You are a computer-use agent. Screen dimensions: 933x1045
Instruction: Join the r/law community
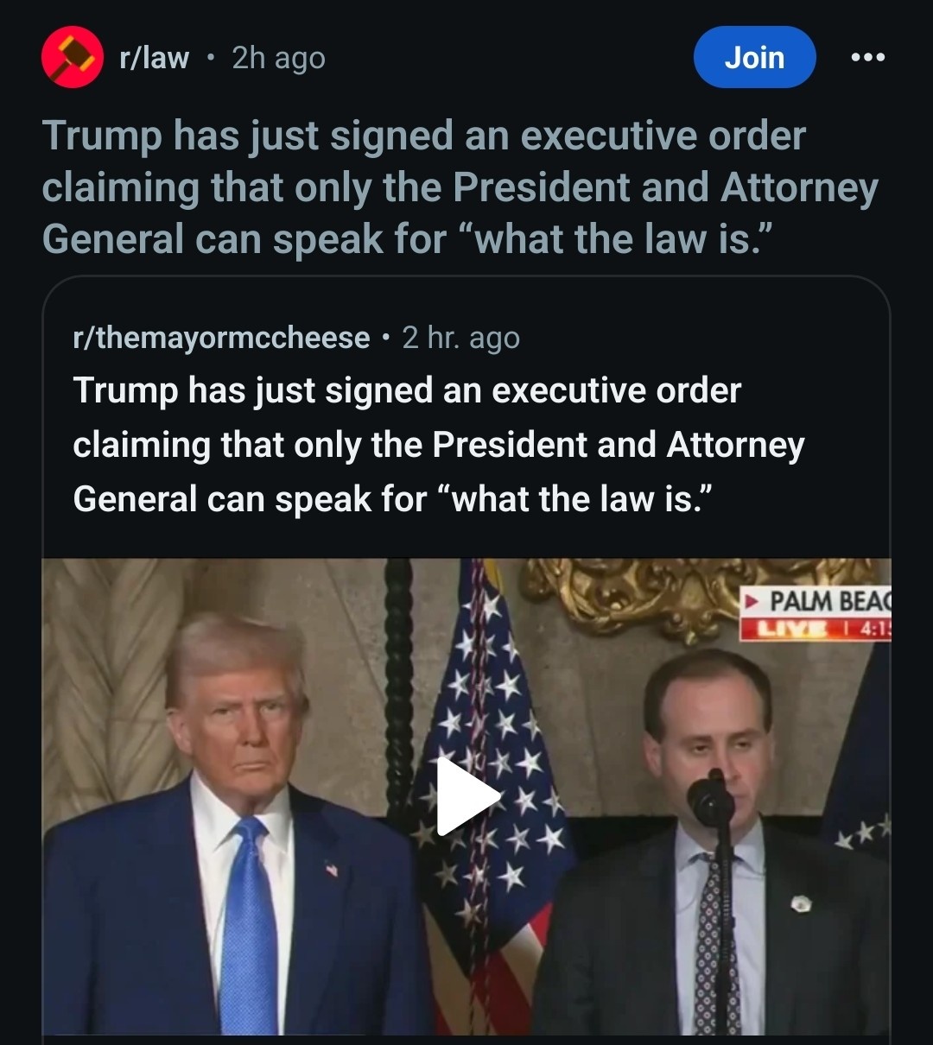[x=755, y=57]
